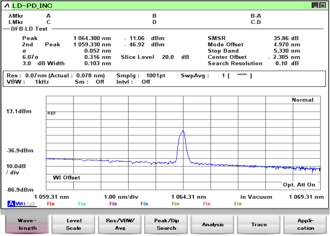The image size is (330, 236).
Task: Click the Anritsu logo icon in title bar
Action: [7, 6]
